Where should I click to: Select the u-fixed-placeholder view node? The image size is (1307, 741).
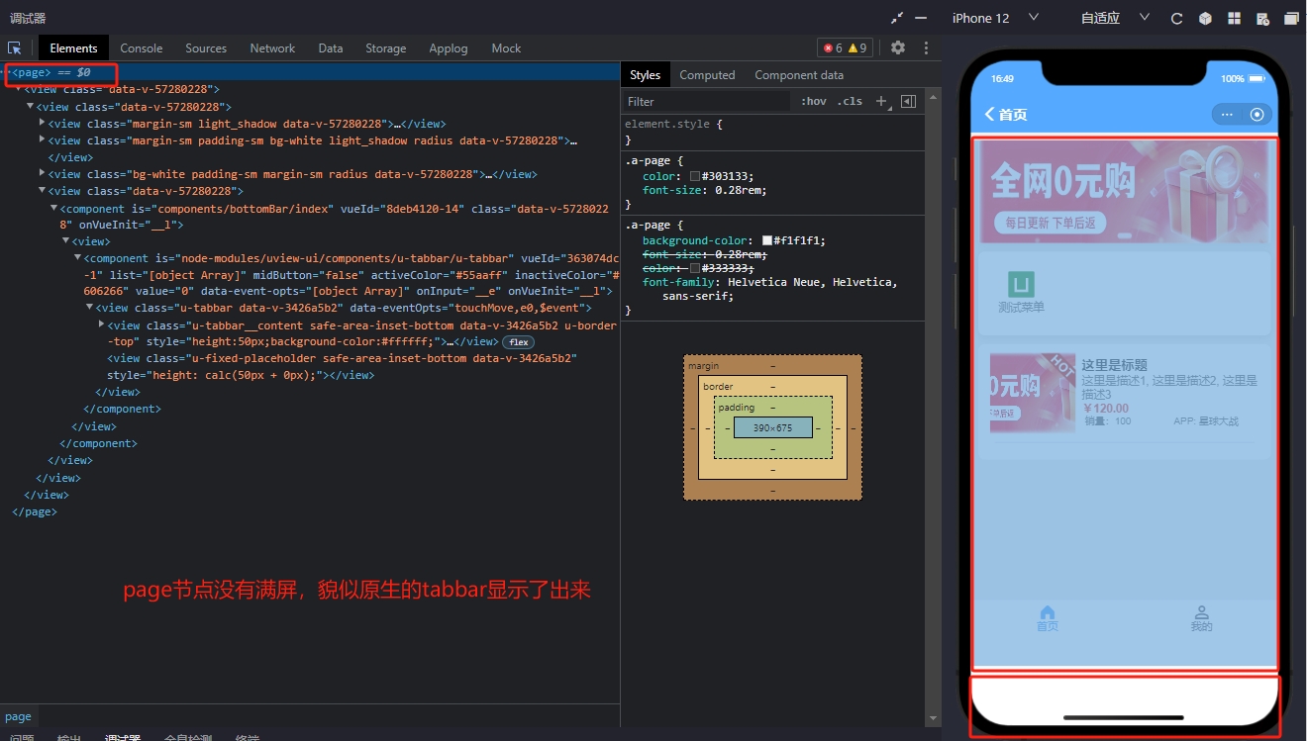(x=342, y=366)
